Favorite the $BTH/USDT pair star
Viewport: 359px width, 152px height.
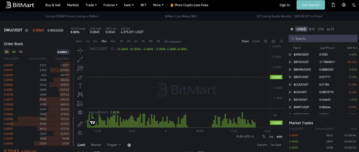pyautogui.click(x=290, y=62)
